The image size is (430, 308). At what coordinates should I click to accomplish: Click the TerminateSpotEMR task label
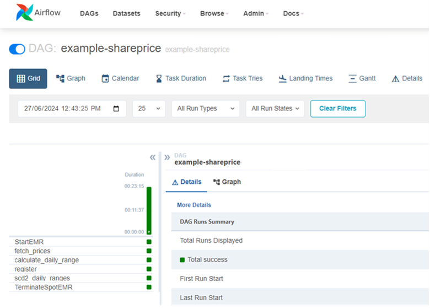pyautogui.click(x=44, y=287)
